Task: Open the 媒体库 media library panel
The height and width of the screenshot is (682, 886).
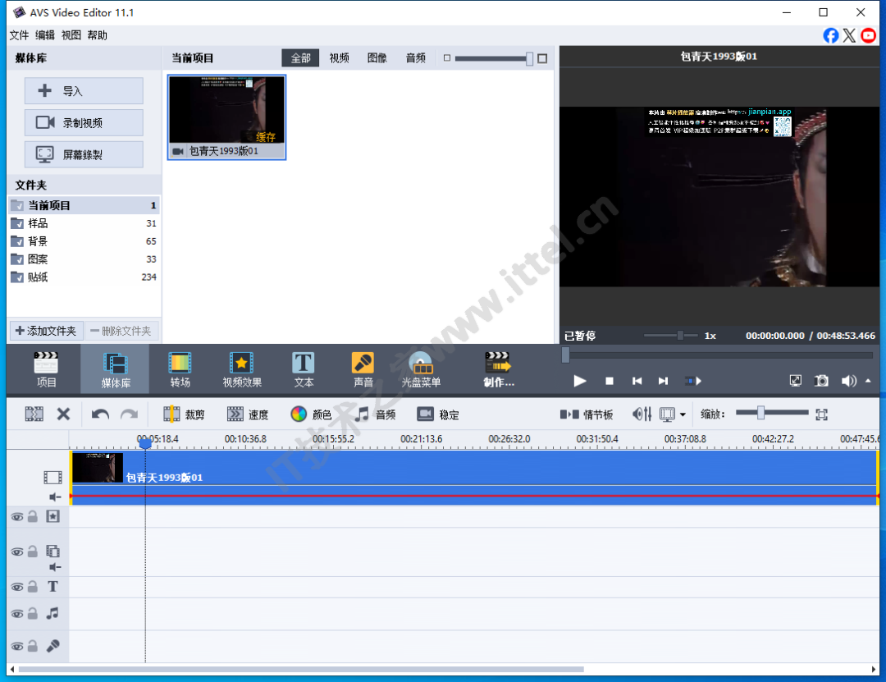Action: tap(116, 369)
